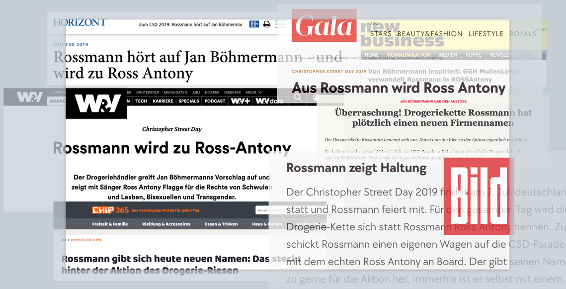
Task: Open ABO in the W&V top bar
Action: 196,93
